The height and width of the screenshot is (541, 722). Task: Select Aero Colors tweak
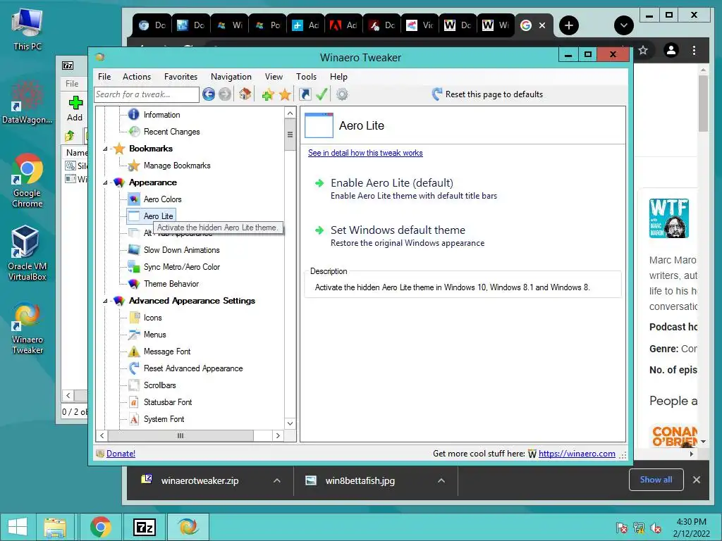tap(162, 199)
